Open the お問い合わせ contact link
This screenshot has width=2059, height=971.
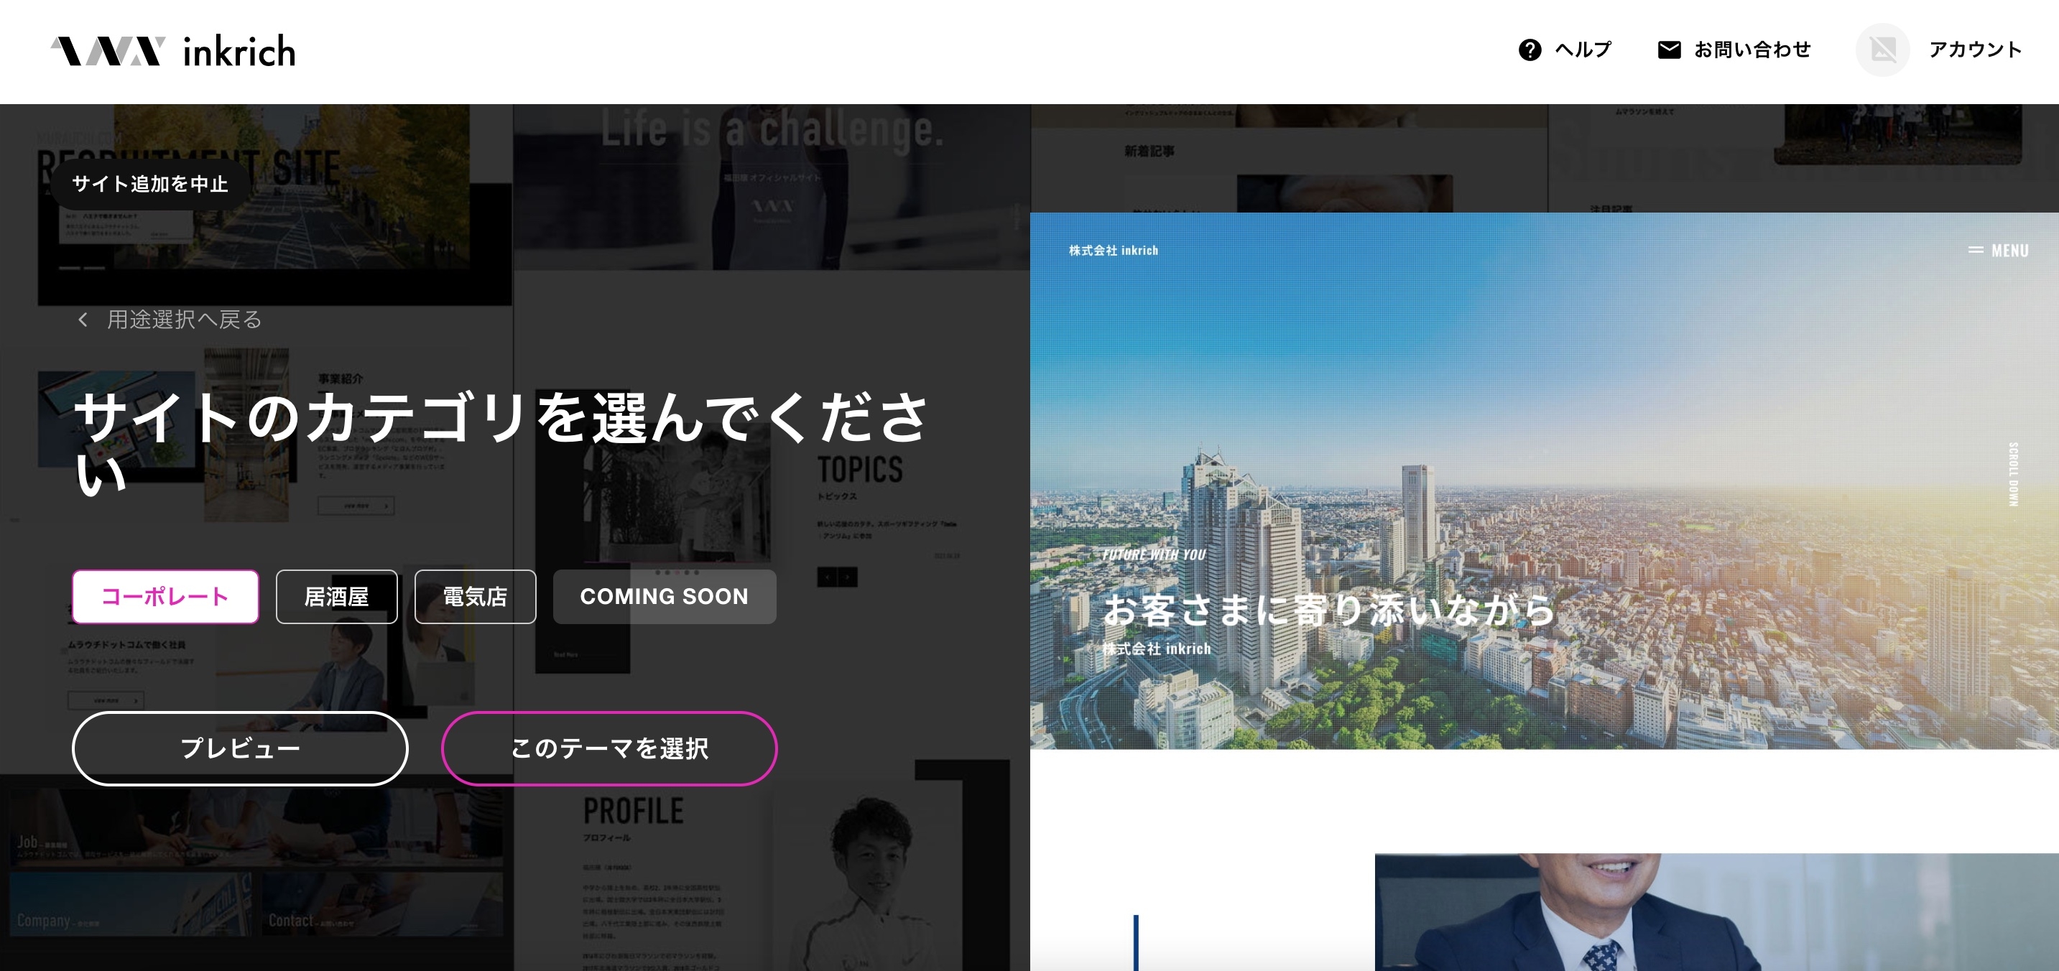(1752, 50)
